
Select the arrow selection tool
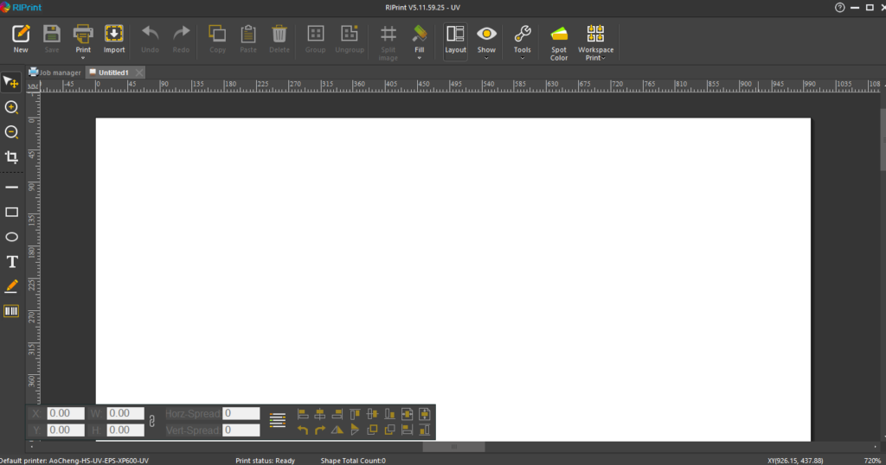pos(11,82)
